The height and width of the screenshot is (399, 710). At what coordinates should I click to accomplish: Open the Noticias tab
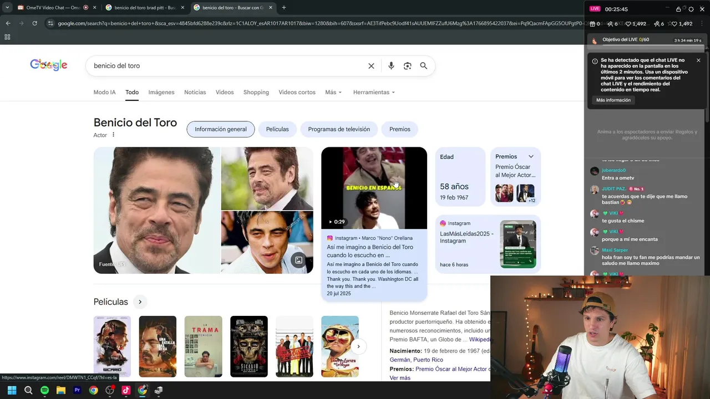[195, 92]
